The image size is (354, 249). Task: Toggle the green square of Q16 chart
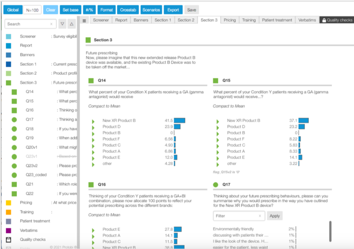click(91, 184)
